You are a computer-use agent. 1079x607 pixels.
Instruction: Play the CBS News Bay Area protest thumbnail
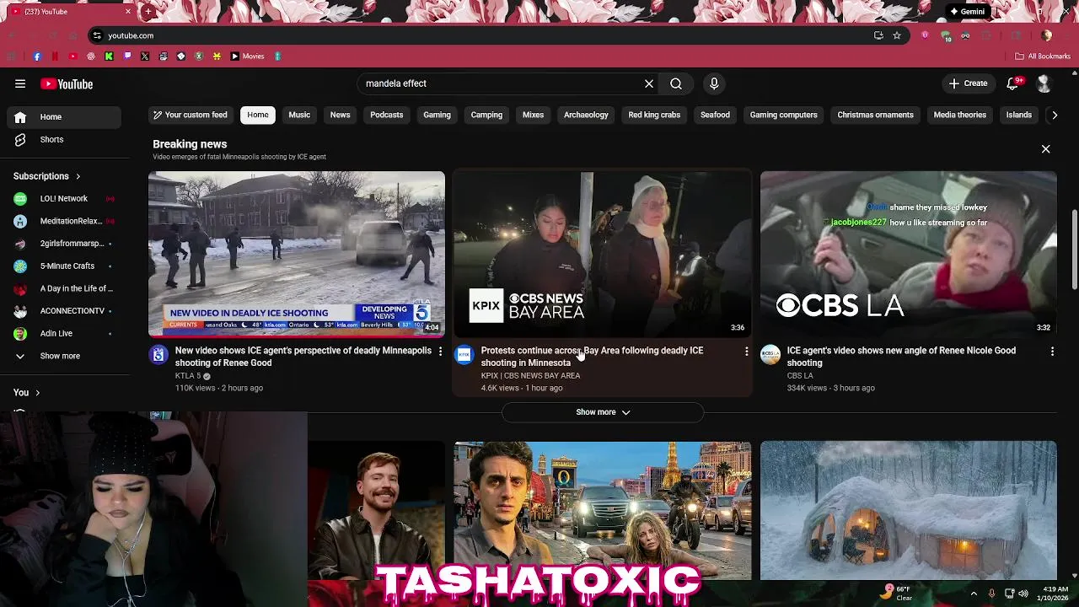(x=603, y=254)
